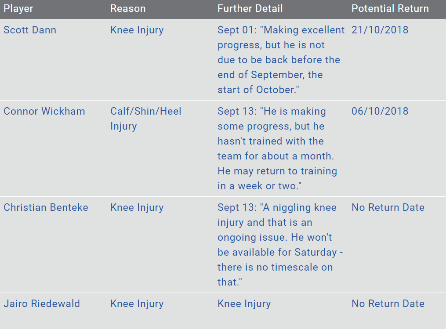Click Christian Benteke's Knee Injury reason

coord(137,207)
